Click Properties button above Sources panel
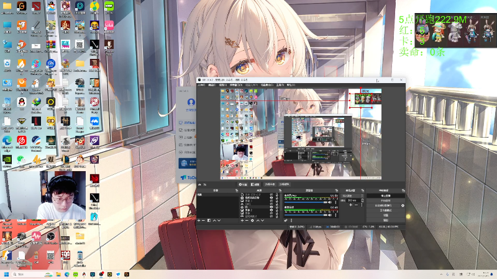The width and height of the screenshot is (497, 279). click(243, 184)
